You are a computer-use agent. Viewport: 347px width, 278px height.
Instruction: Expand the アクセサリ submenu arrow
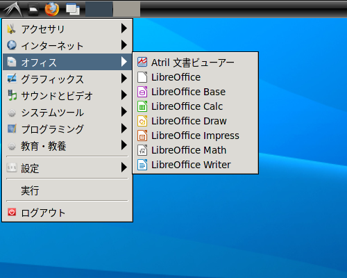[124, 28]
